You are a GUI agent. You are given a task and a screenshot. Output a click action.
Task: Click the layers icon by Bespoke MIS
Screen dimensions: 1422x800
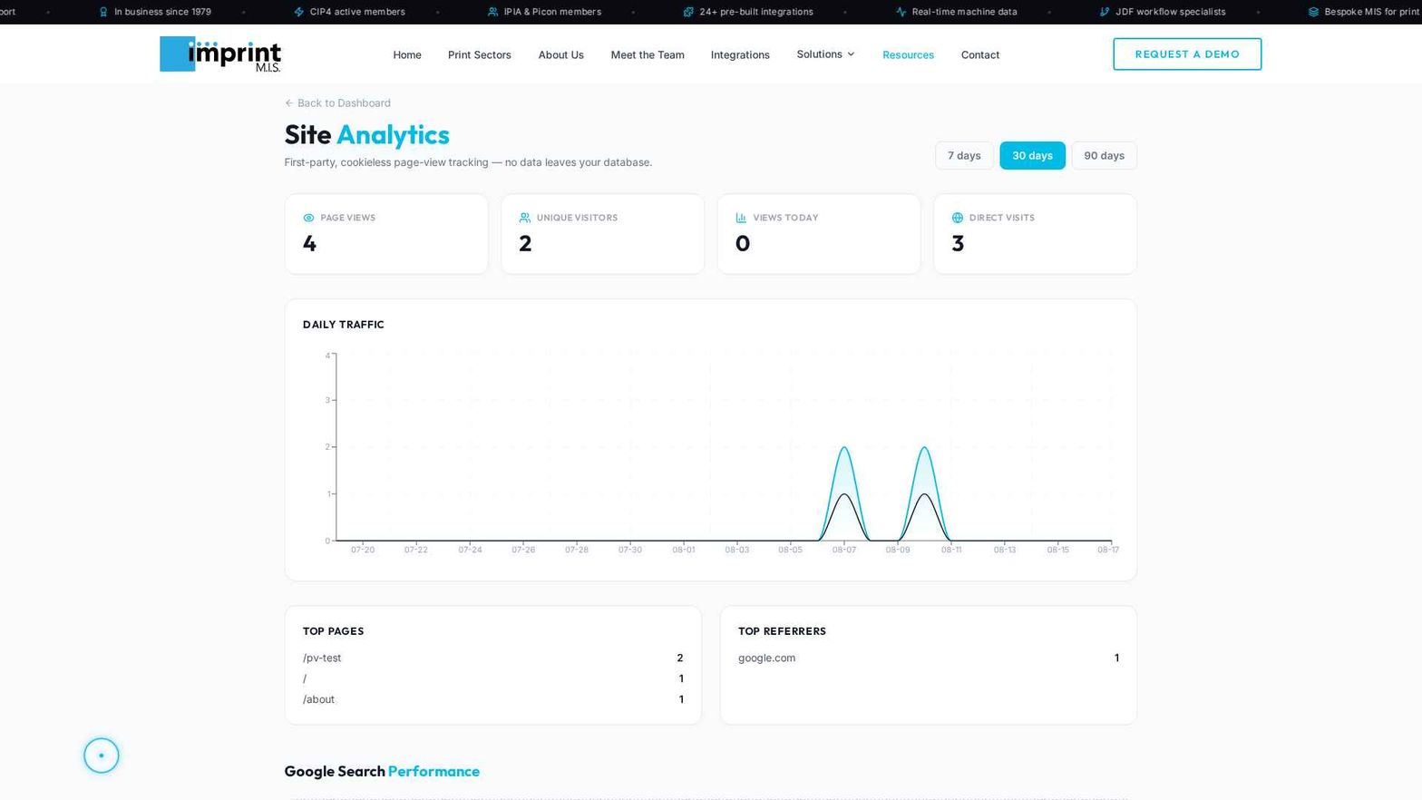(1313, 12)
